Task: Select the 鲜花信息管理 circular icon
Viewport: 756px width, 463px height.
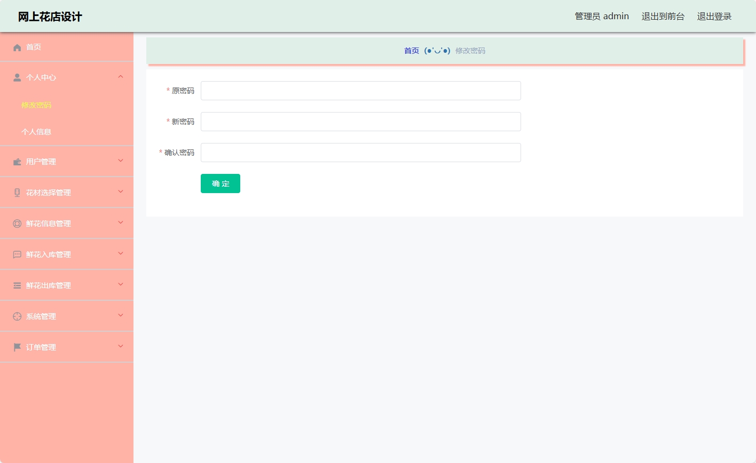Action: click(x=17, y=223)
